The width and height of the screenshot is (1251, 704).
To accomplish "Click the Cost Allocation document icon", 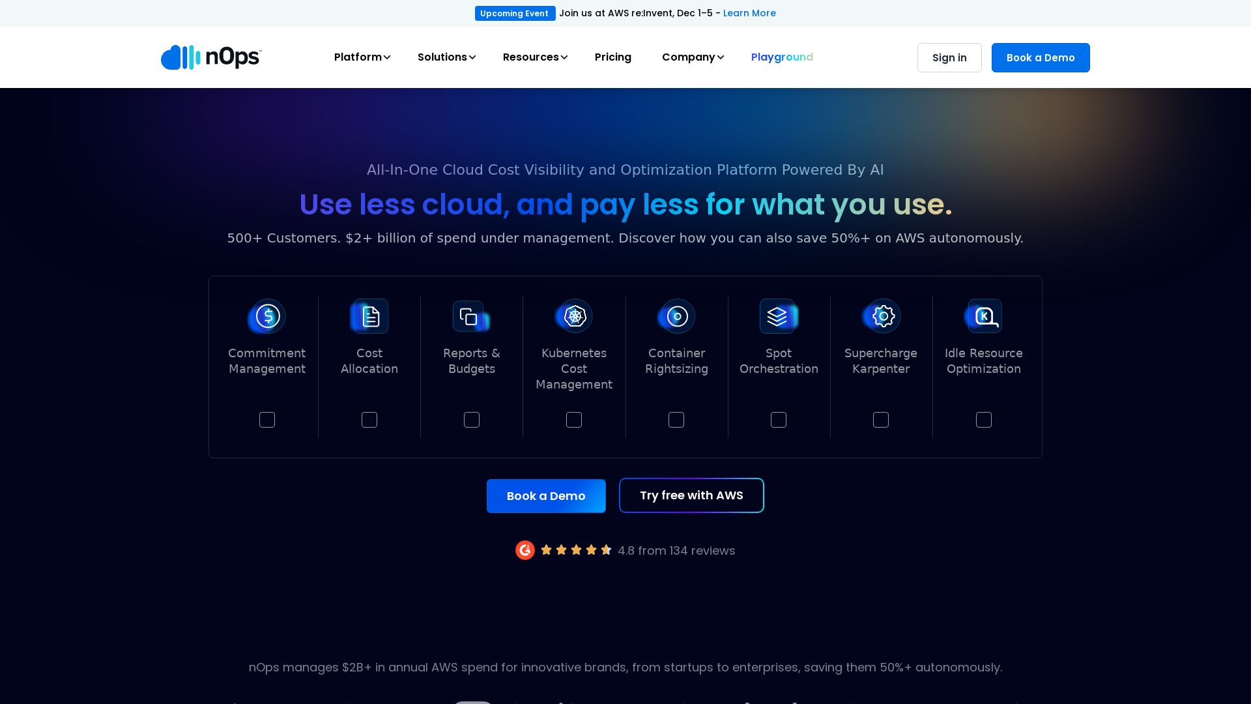I will click(x=369, y=316).
